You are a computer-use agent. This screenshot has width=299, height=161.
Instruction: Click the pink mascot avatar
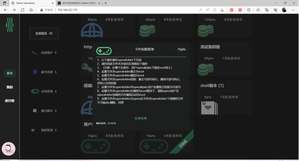point(9,149)
